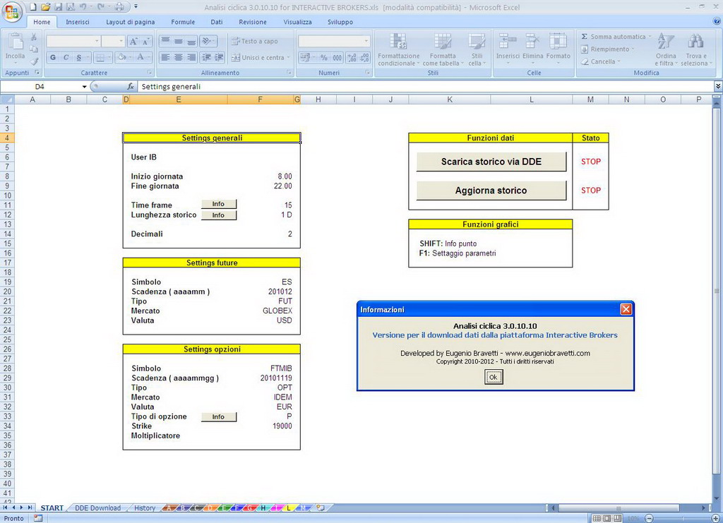Screen dimensions: 723x523
Task: Cut selection with the scissors icon
Action: click(34, 37)
